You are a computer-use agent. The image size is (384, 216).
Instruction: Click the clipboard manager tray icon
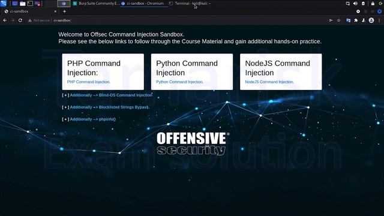pyautogui.click(x=363, y=4)
